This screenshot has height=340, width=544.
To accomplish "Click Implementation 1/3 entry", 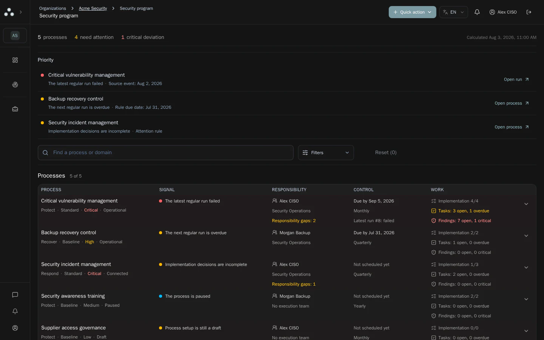I will pyautogui.click(x=458, y=264).
